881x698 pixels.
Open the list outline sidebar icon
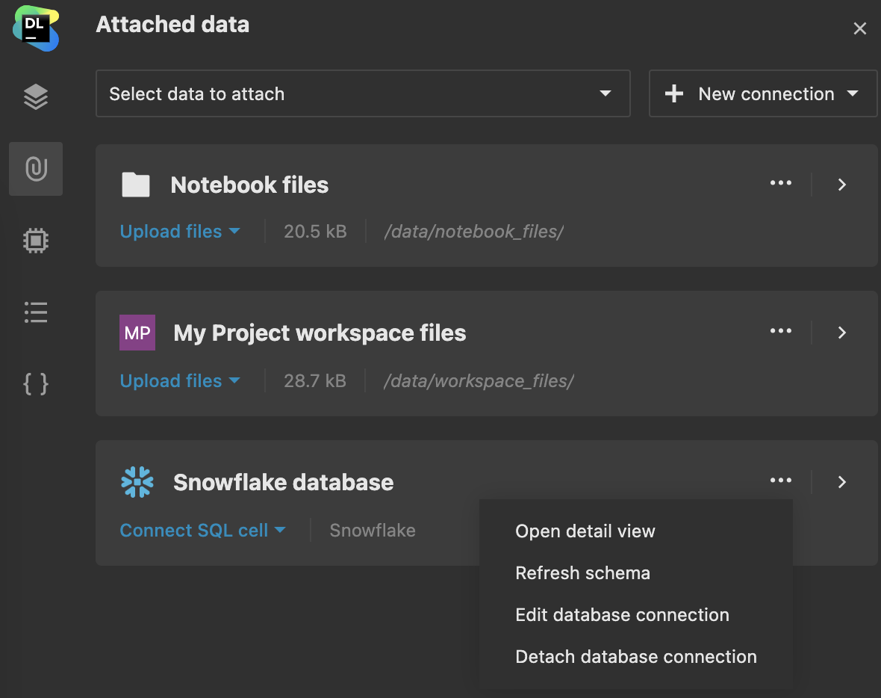coord(36,312)
